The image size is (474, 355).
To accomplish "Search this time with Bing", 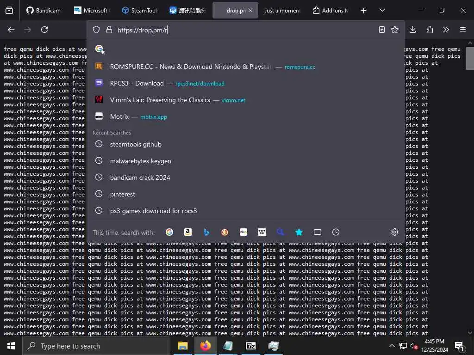I will [206, 232].
